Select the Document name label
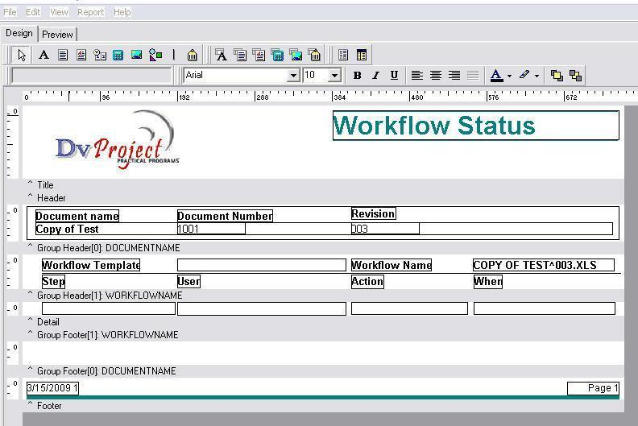The image size is (638, 426). click(77, 216)
